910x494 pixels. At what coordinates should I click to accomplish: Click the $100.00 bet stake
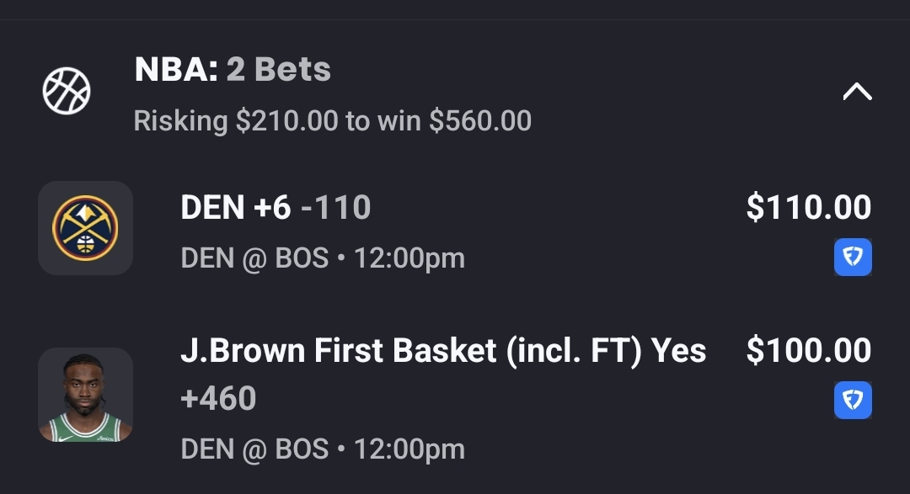click(x=808, y=350)
